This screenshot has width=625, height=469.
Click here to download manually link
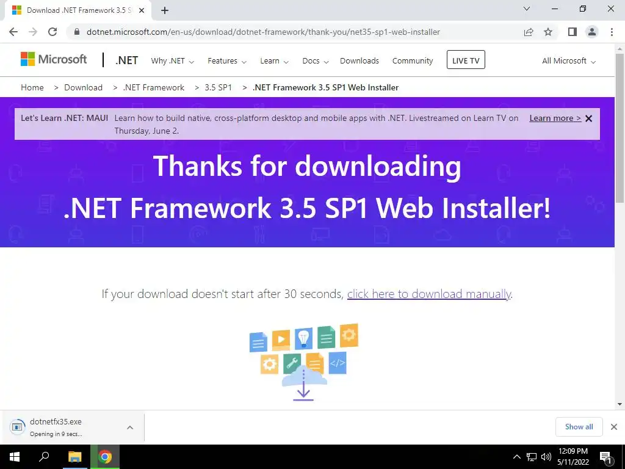click(429, 294)
